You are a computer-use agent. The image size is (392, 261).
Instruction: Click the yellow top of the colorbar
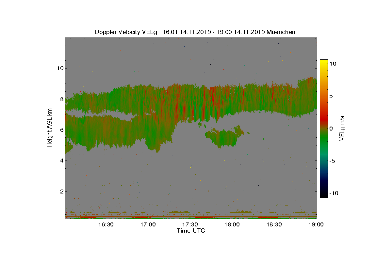click(324, 62)
